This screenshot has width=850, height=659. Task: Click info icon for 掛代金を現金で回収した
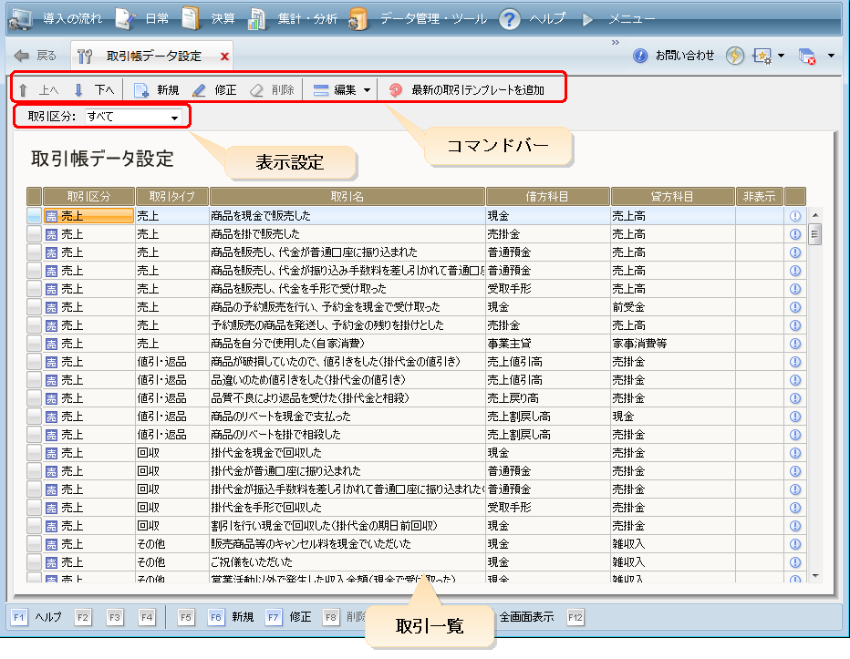pos(795,452)
